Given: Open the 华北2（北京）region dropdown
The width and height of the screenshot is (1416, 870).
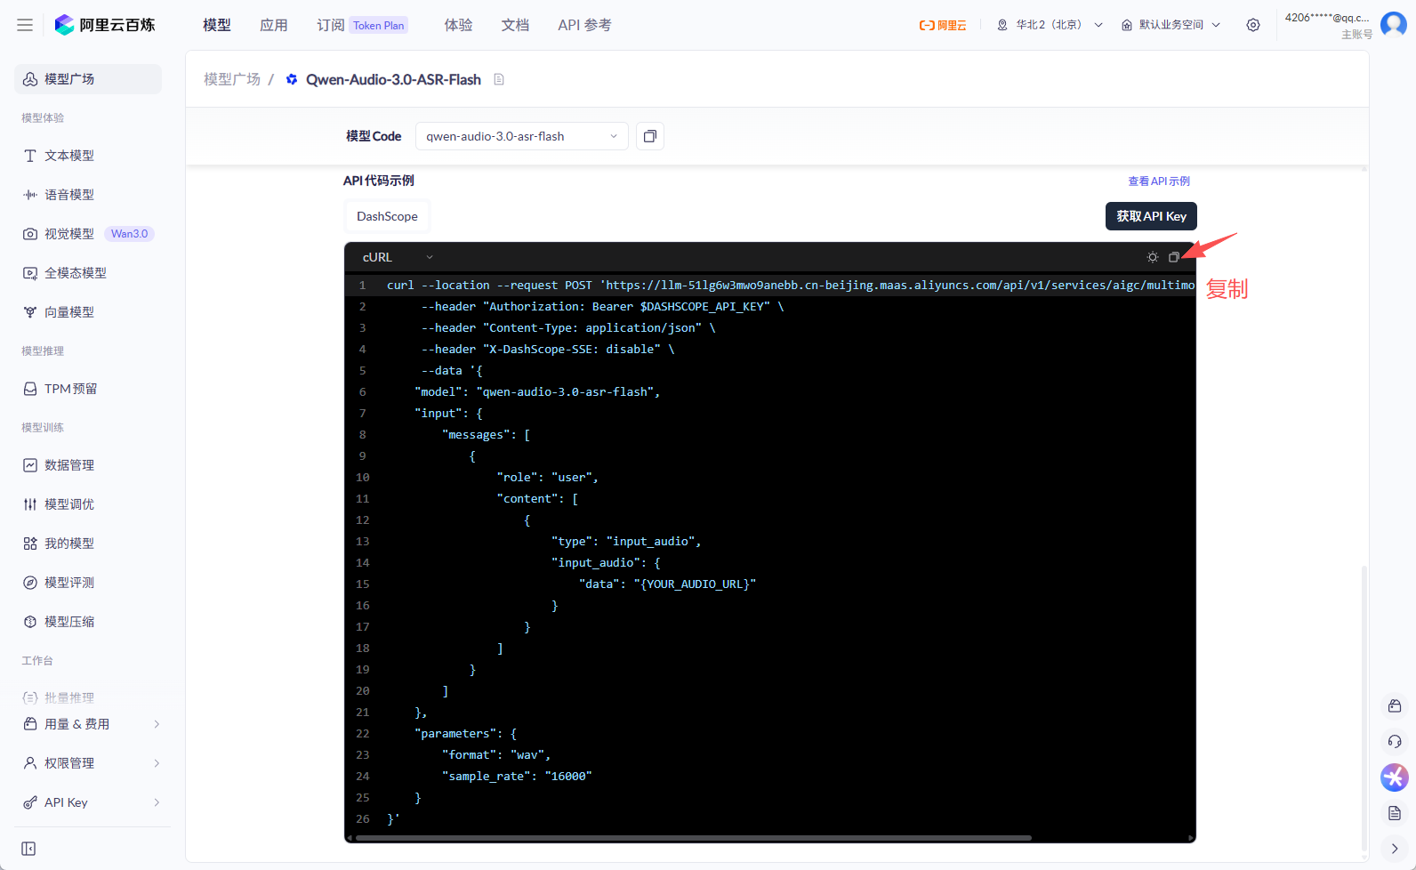Looking at the screenshot, I should coord(1050,25).
